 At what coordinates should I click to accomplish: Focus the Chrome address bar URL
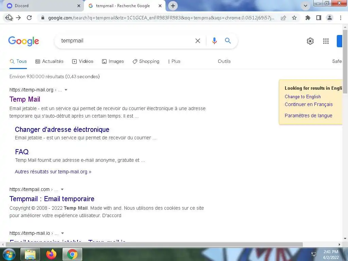[161, 18]
